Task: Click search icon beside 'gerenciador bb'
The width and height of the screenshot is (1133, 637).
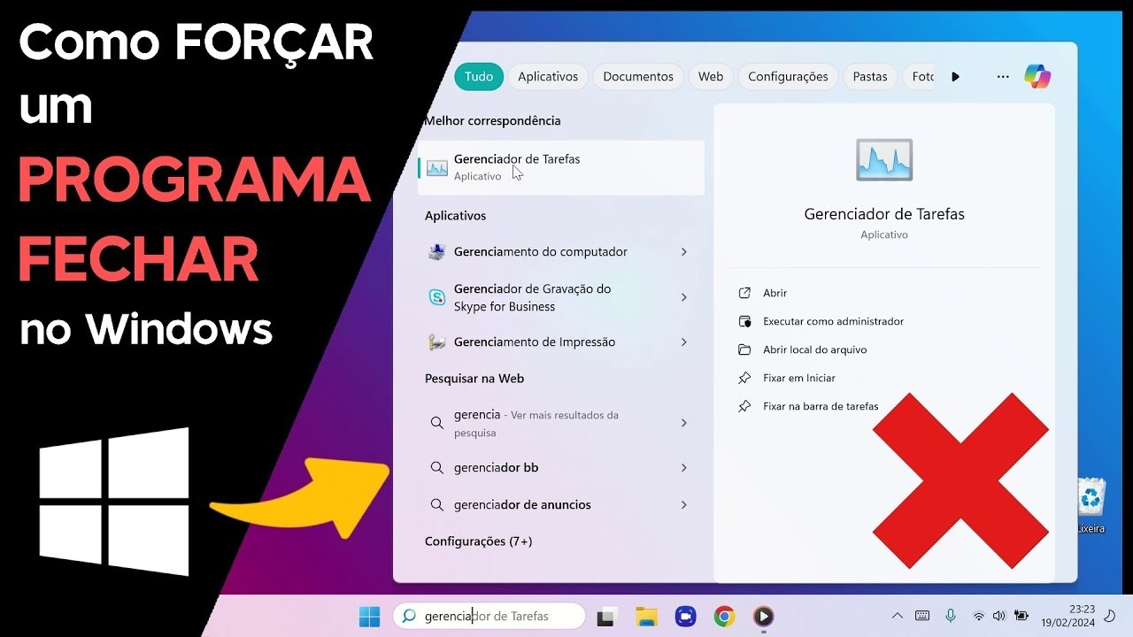Action: tap(436, 467)
